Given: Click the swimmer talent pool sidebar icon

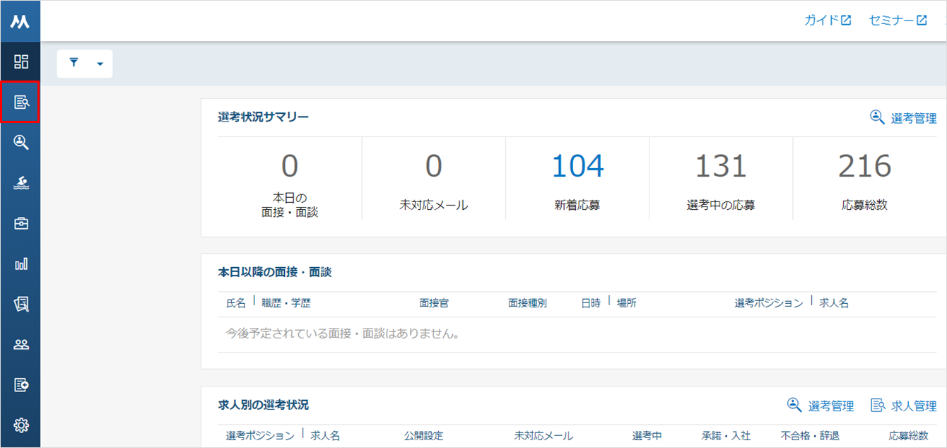Looking at the screenshot, I should point(21,183).
